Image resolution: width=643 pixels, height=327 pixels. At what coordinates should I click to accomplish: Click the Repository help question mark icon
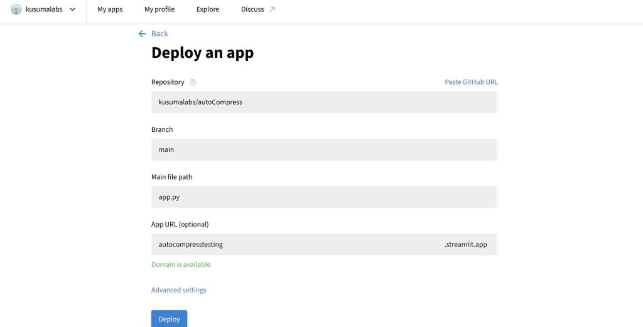(x=193, y=82)
